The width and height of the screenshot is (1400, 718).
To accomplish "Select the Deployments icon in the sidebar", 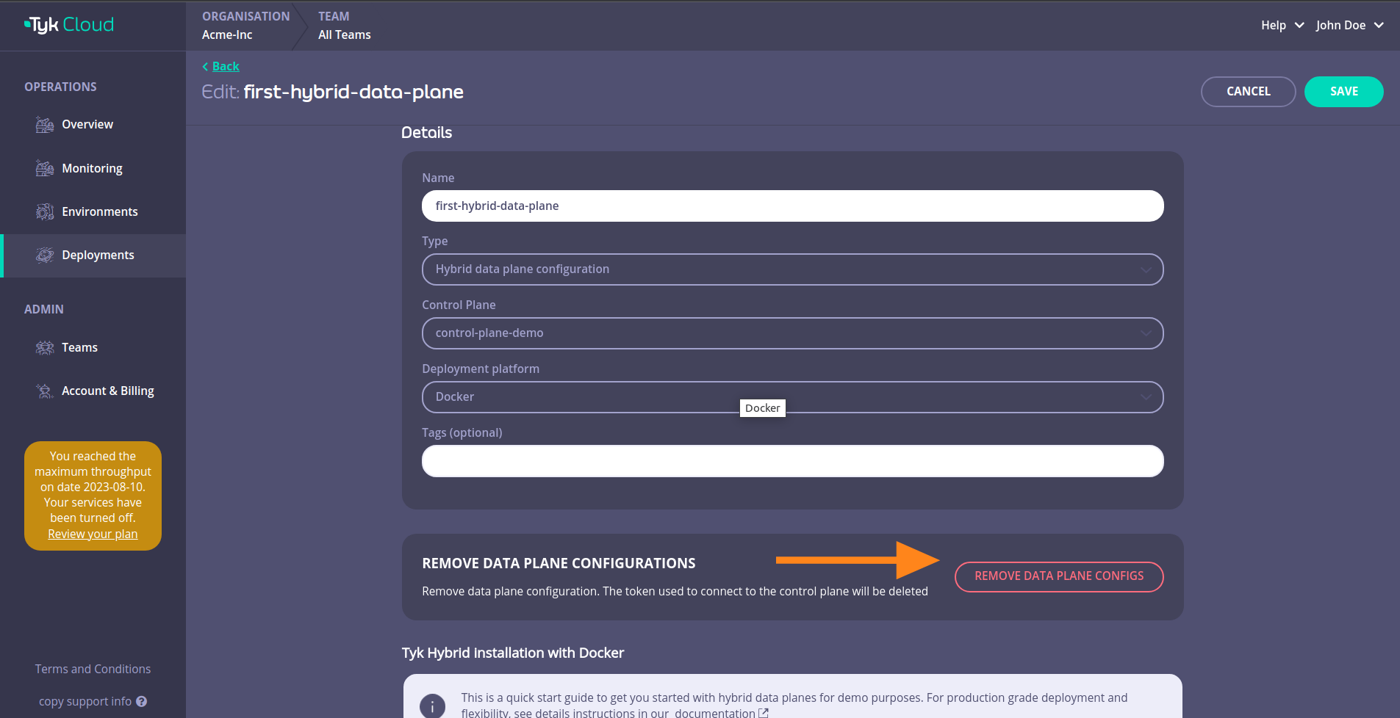I will [x=44, y=255].
